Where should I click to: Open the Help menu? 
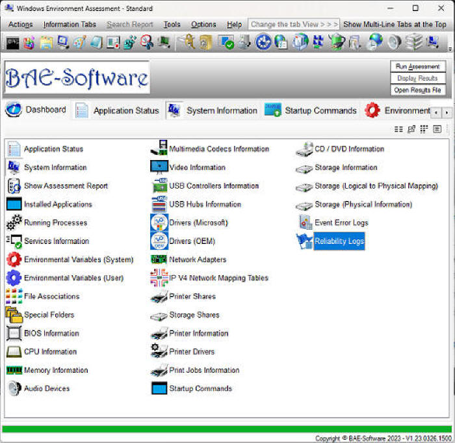point(234,25)
